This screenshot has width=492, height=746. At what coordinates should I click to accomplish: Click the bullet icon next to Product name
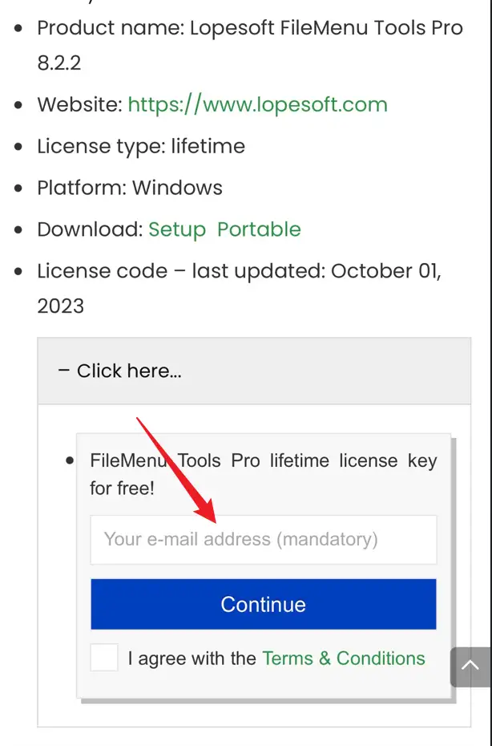tap(19, 29)
